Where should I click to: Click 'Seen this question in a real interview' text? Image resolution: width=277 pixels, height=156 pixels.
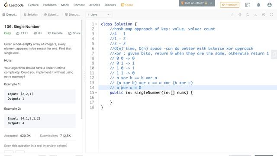[35, 146]
